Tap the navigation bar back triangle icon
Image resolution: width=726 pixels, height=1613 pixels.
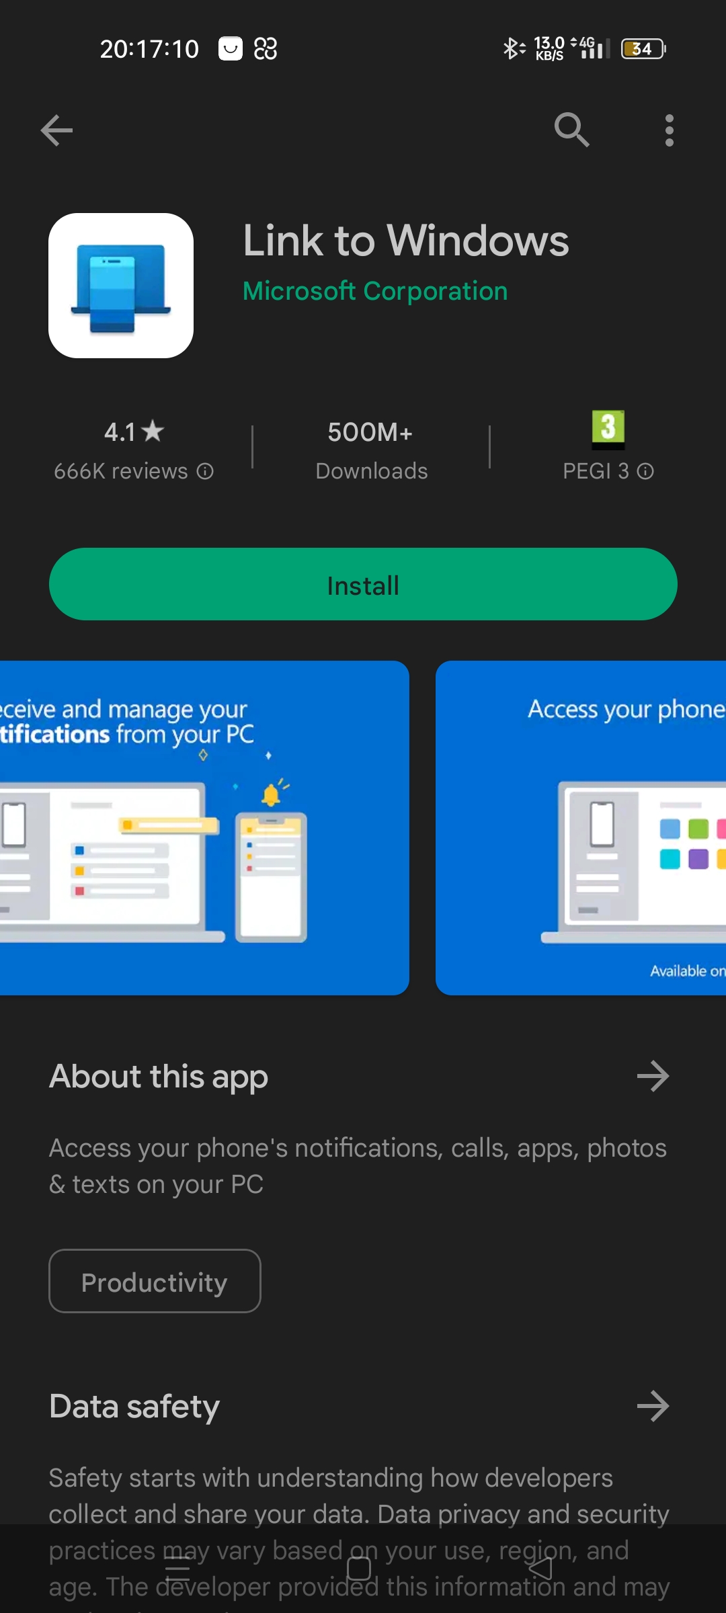[x=540, y=1569]
